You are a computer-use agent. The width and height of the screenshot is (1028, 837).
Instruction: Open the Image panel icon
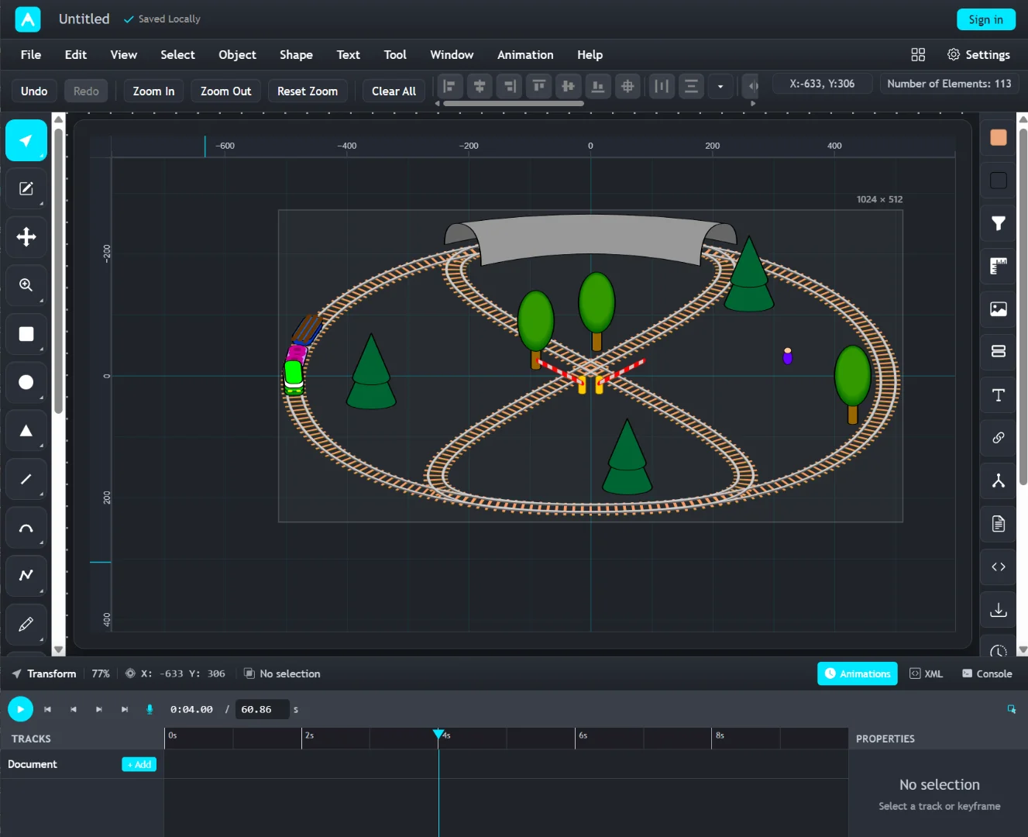(999, 309)
